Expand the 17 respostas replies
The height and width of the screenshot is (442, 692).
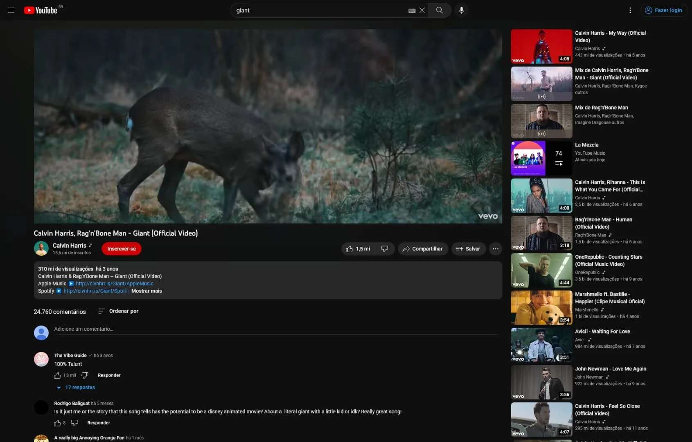pos(80,388)
